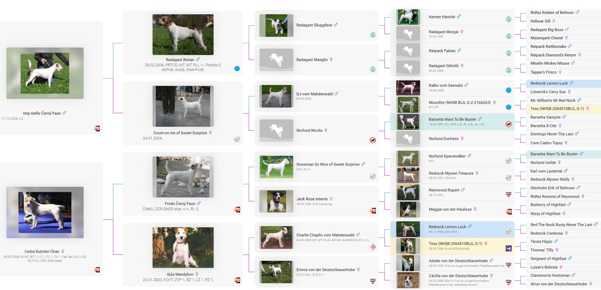Open Alrun von der Deutschbauerhube entry
The width and height of the screenshot is (601, 290).
(x=558, y=284)
